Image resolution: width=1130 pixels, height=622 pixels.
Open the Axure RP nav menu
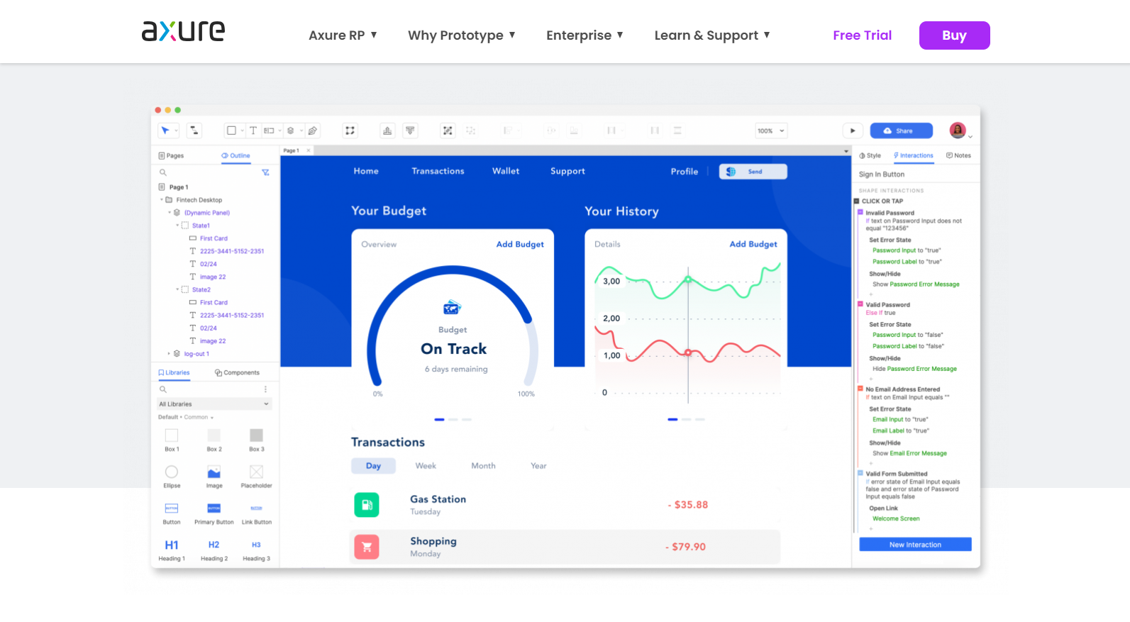point(343,35)
